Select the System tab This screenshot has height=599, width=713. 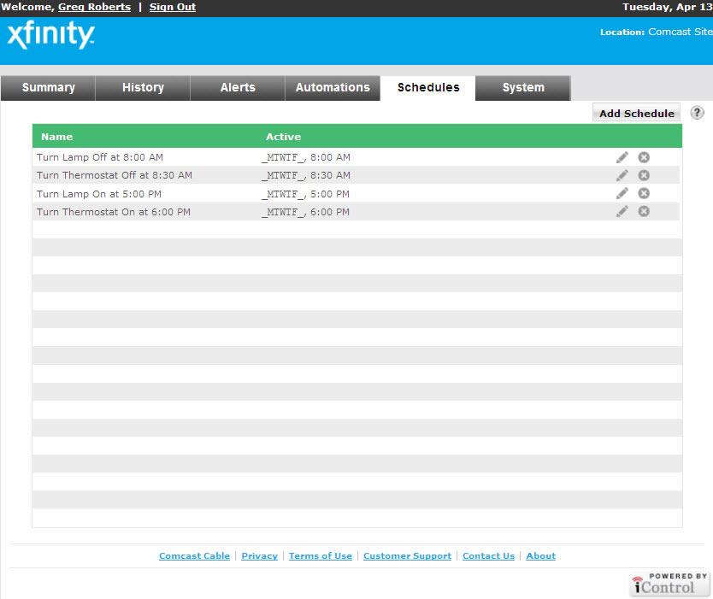523,87
